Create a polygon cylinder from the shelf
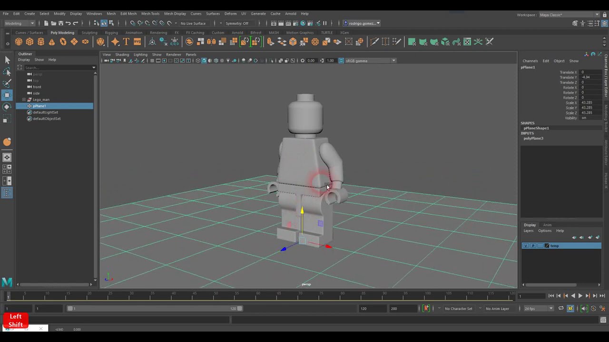Viewport: 609px width, 342px height. coord(40,42)
